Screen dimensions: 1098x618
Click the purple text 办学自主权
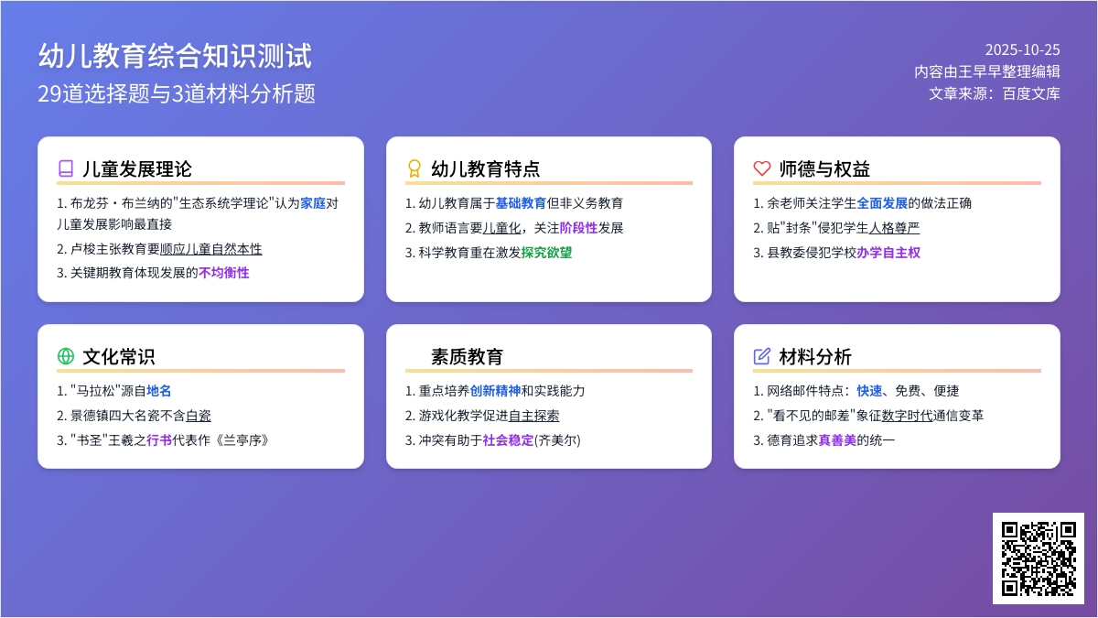point(888,253)
